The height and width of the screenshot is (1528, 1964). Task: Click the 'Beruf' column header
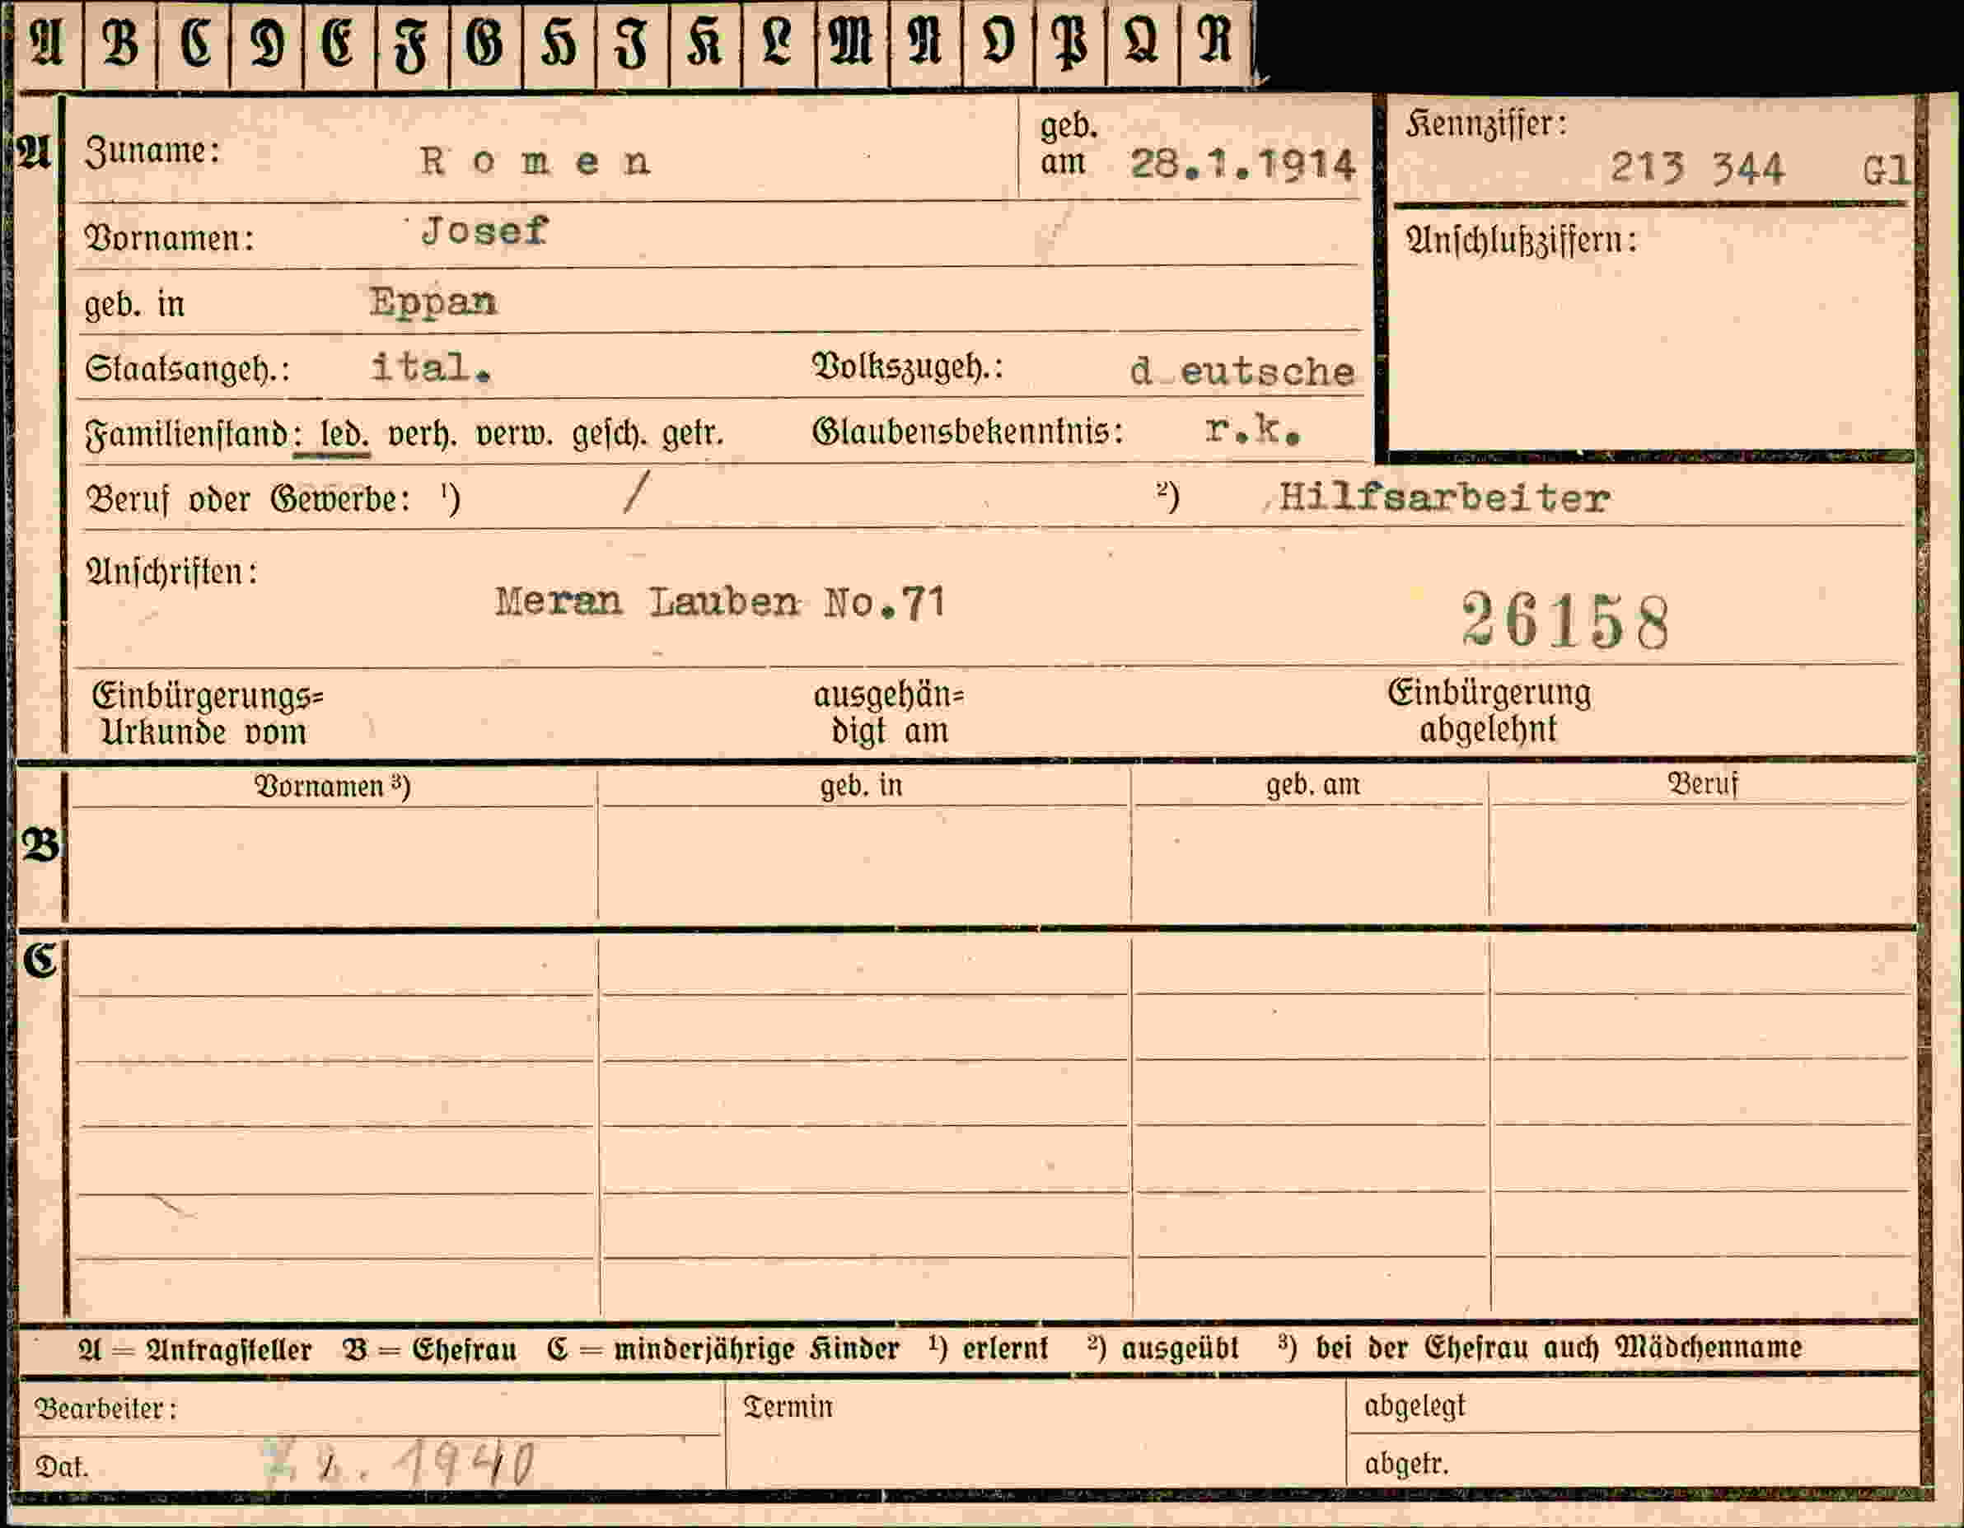(x=1702, y=784)
